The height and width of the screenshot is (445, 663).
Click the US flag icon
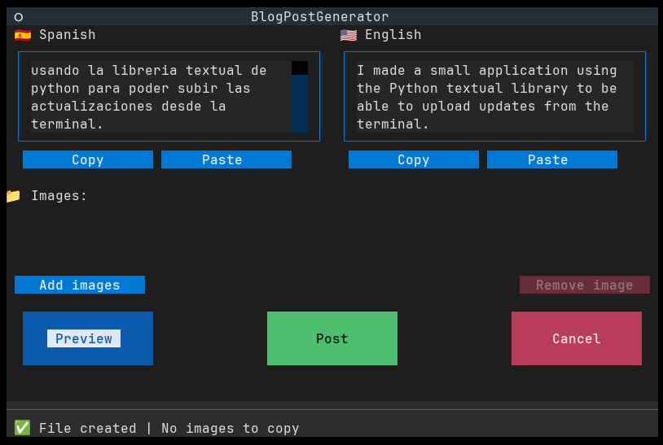point(348,35)
